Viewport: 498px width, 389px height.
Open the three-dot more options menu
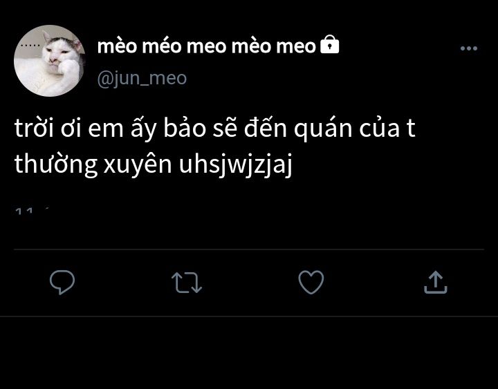point(469,48)
